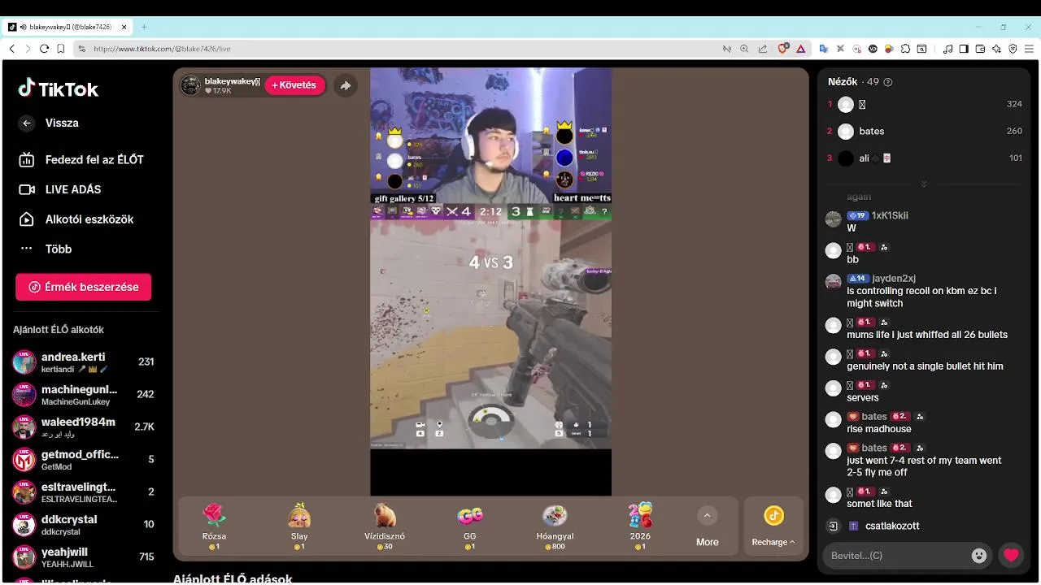Viewport: 1041px width, 585px height.
Task: Open a new browser tab
Action: tap(144, 27)
